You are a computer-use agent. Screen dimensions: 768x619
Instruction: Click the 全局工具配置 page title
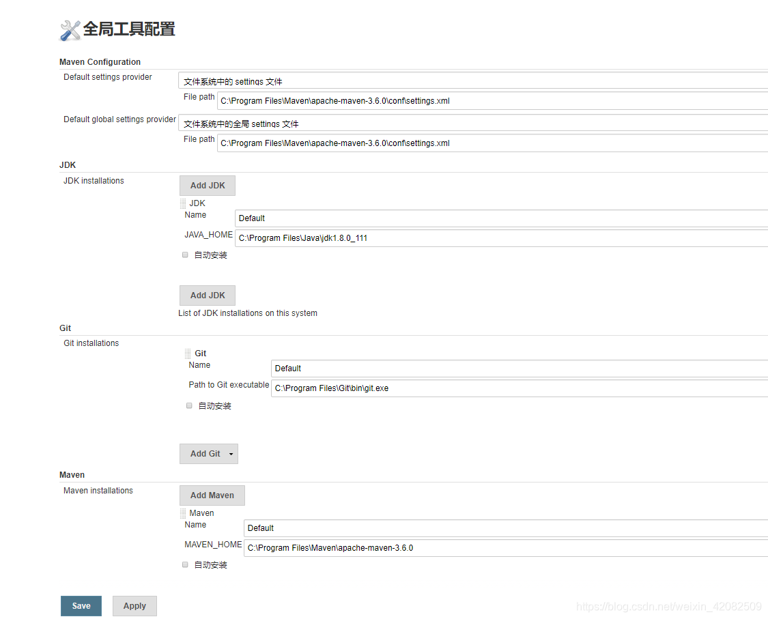(129, 29)
